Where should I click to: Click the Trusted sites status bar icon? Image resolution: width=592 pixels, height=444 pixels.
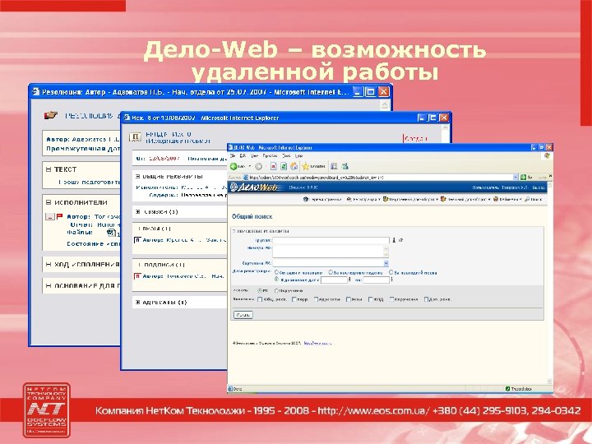[508, 388]
